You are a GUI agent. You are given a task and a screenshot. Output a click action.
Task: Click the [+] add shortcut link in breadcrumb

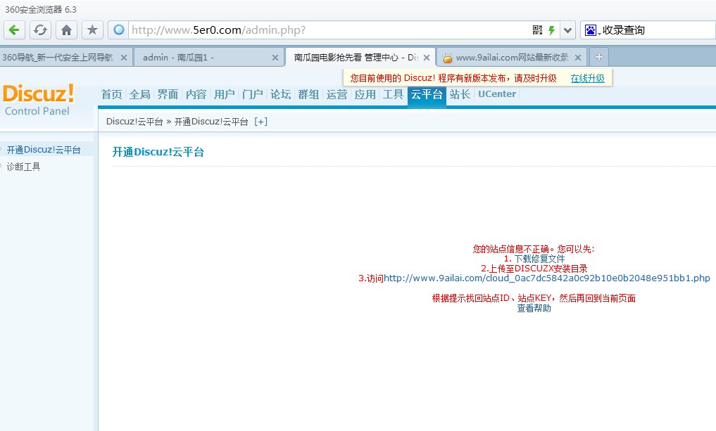point(260,122)
